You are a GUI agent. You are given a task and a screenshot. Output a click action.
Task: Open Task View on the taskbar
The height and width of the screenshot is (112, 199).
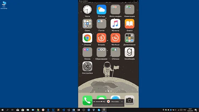tap(13, 110)
